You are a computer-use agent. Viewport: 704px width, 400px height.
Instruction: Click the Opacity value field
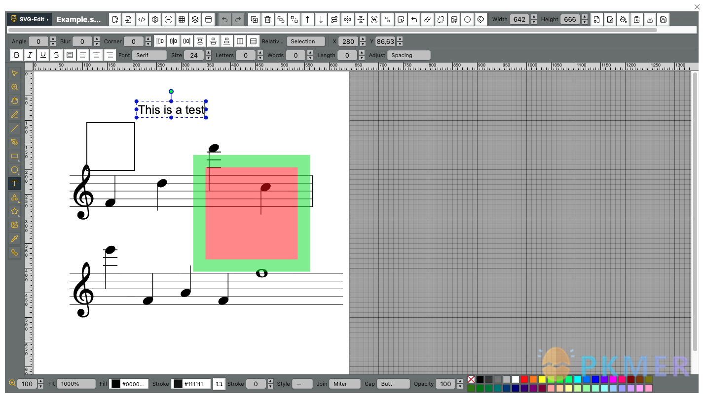445,384
